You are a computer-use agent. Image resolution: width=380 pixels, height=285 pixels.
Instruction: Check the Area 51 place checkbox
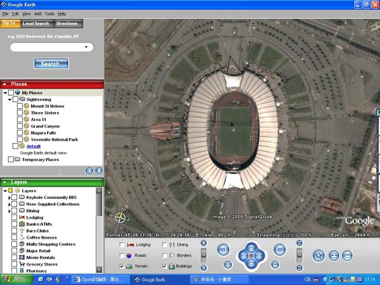tap(20, 119)
